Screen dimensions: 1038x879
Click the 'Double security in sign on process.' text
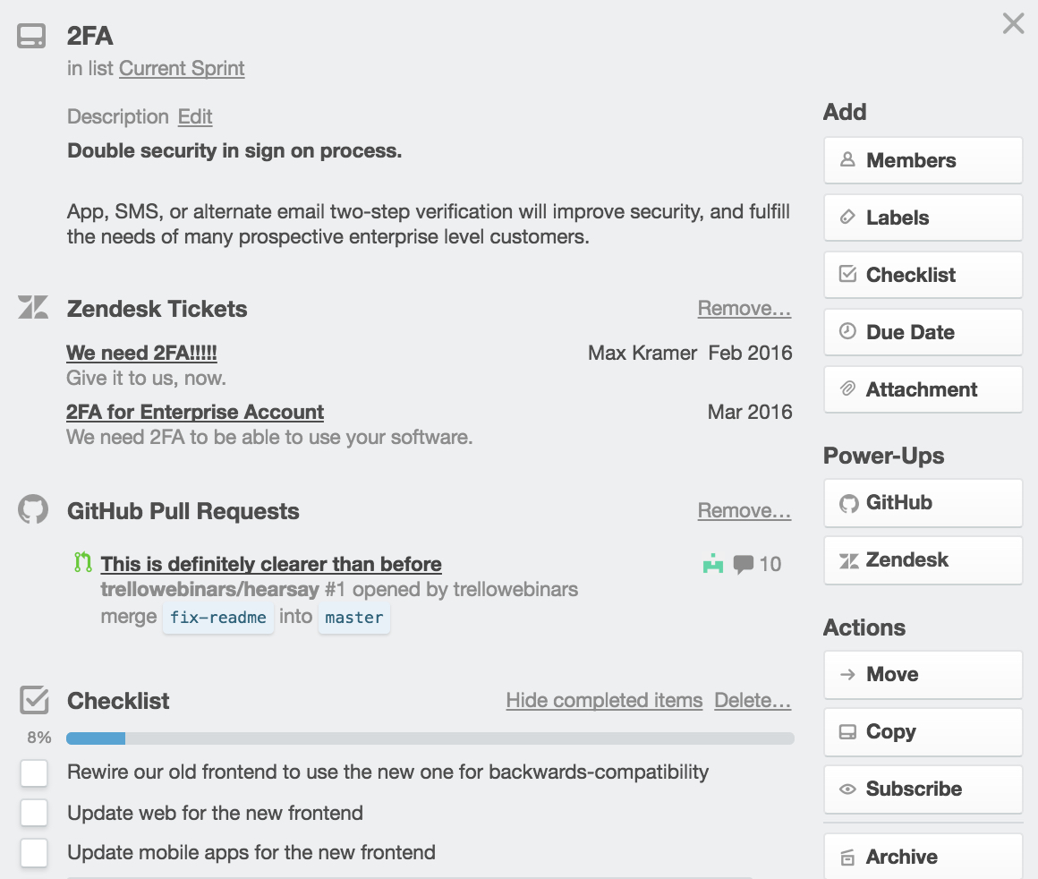pyautogui.click(x=234, y=150)
